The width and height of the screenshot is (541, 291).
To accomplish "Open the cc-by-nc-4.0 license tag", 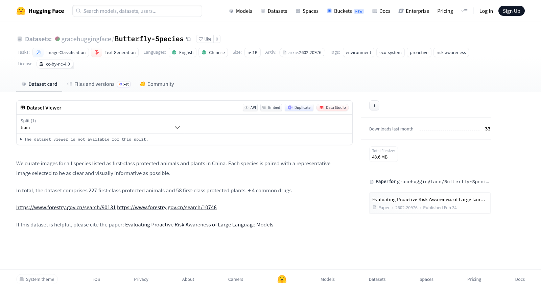I will (x=55, y=64).
